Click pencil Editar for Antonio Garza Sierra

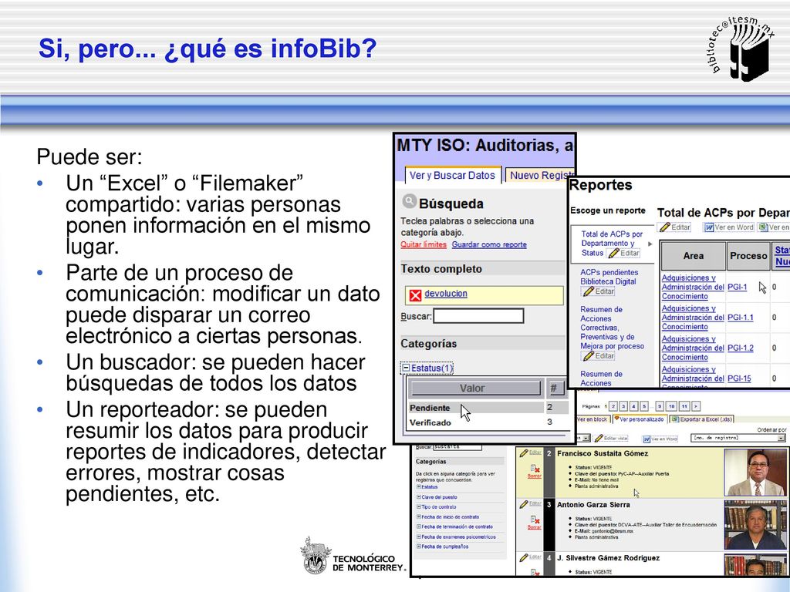point(530,504)
